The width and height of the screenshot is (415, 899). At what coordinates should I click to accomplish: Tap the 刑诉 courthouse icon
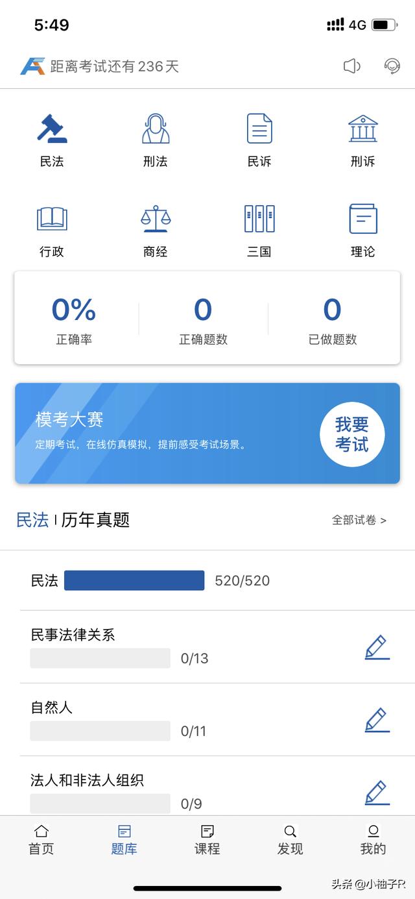(362, 129)
